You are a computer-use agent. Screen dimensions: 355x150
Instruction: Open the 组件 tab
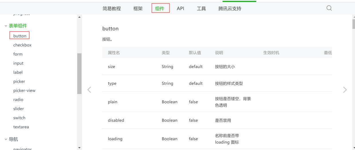(160, 9)
